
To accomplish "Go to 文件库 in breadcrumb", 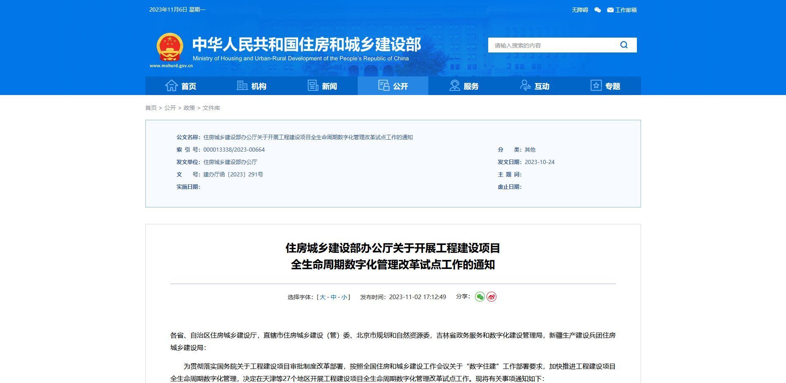I will [x=211, y=108].
